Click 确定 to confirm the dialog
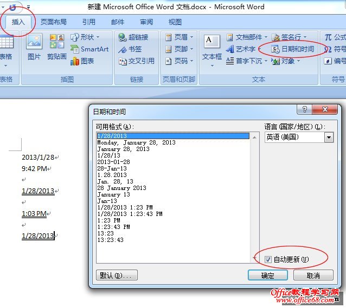Screen dimensions: 346x308 click(268, 275)
